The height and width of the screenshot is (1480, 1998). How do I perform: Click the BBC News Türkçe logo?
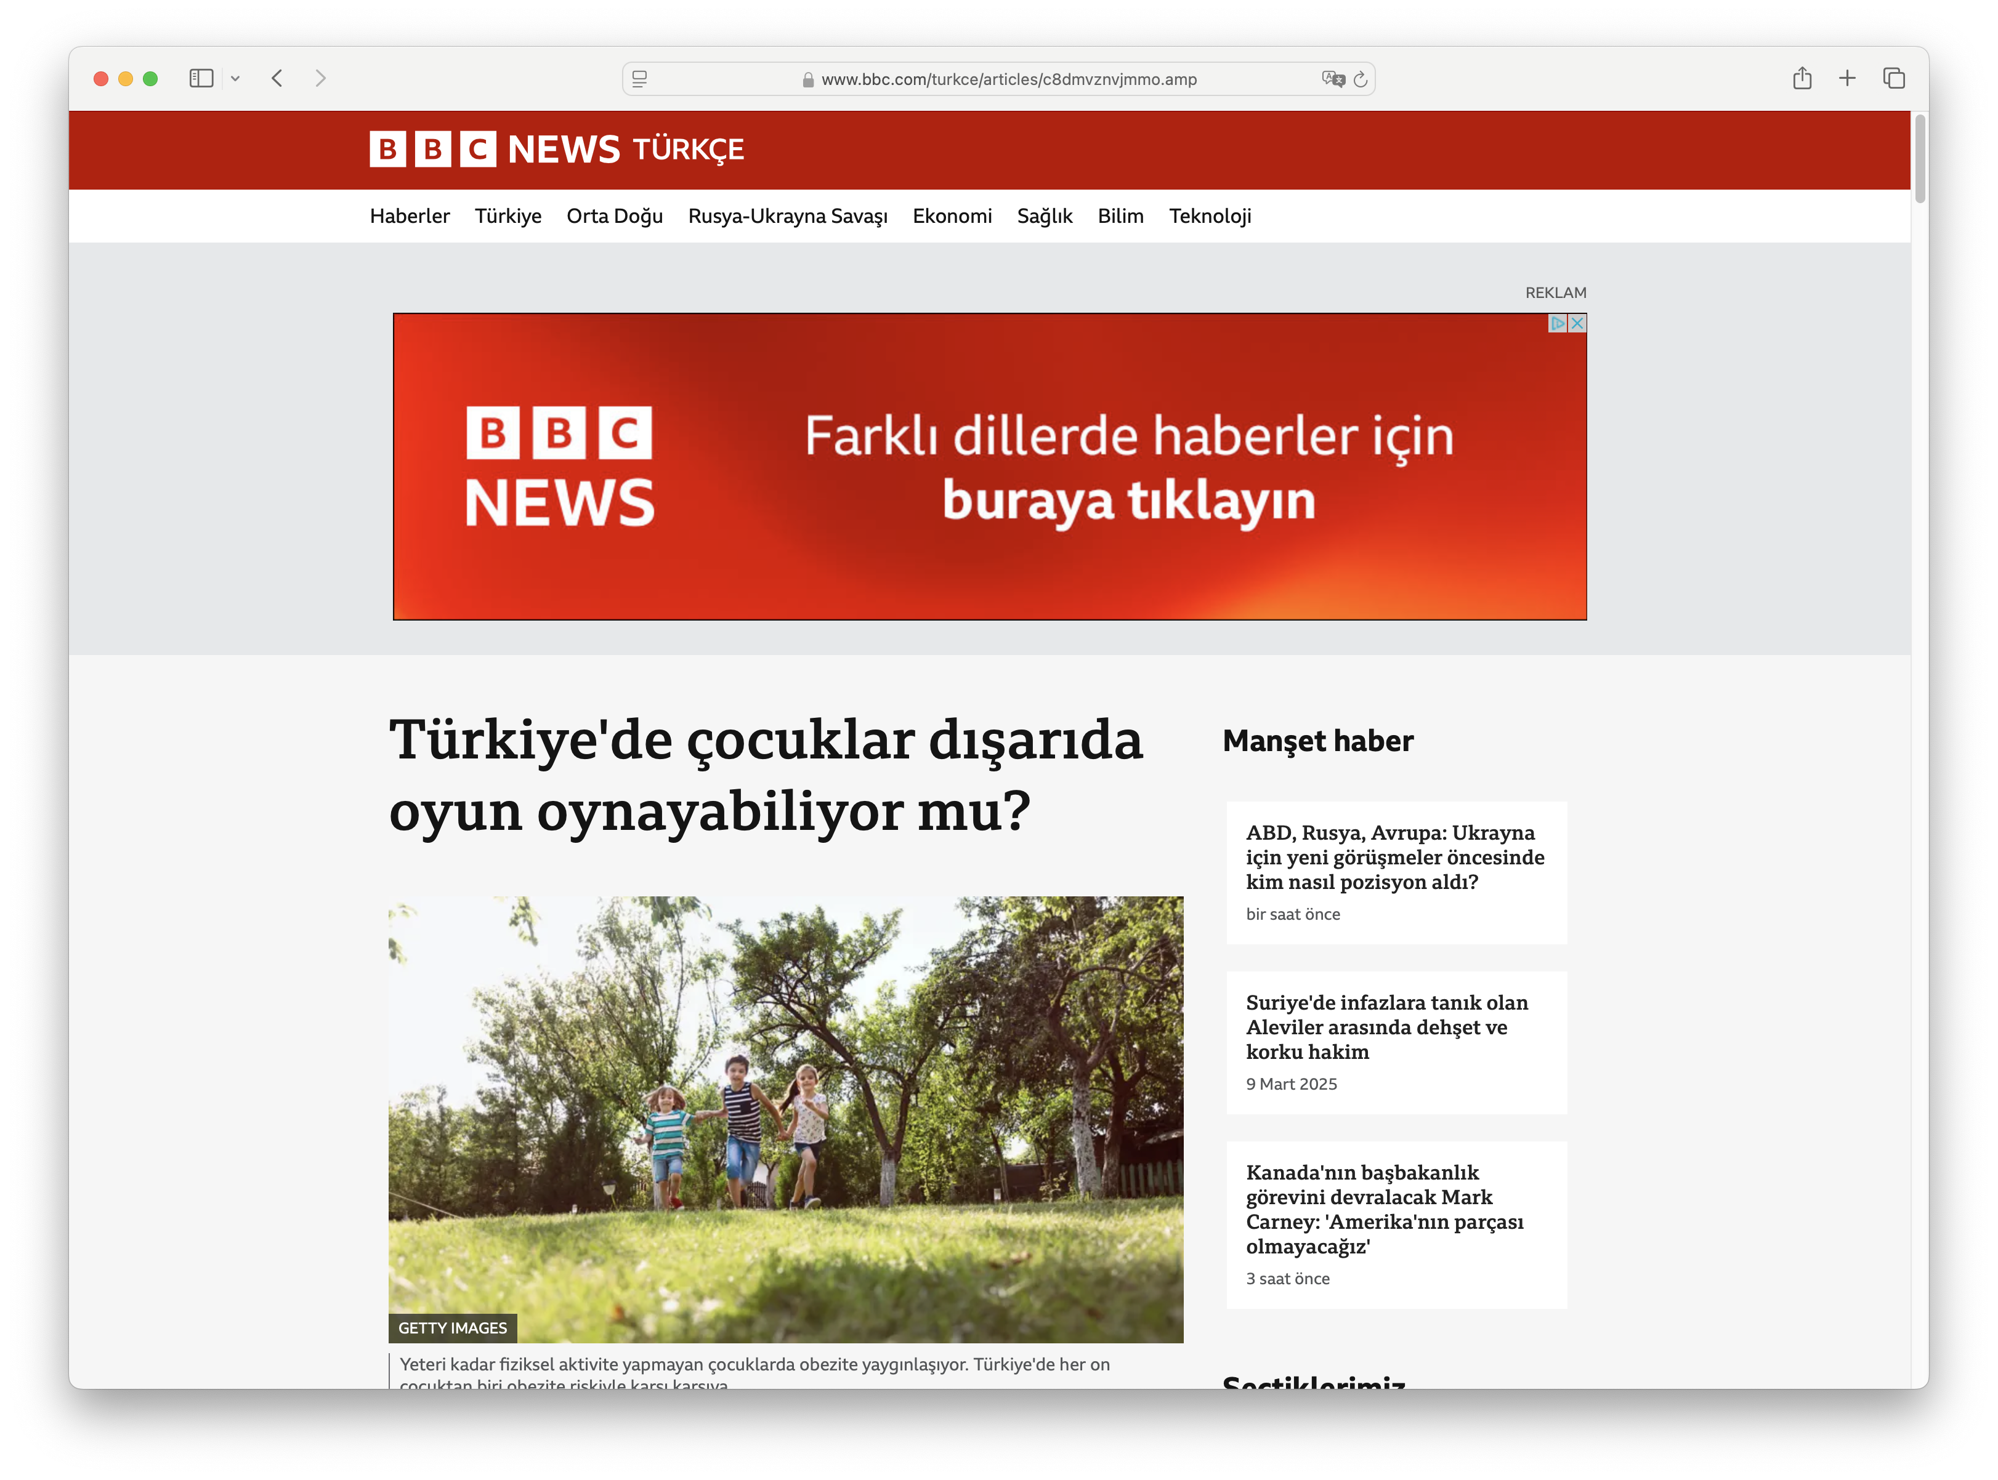pos(557,149)
